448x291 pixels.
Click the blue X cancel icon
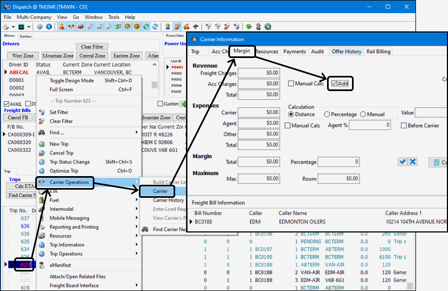pos(413,162)
